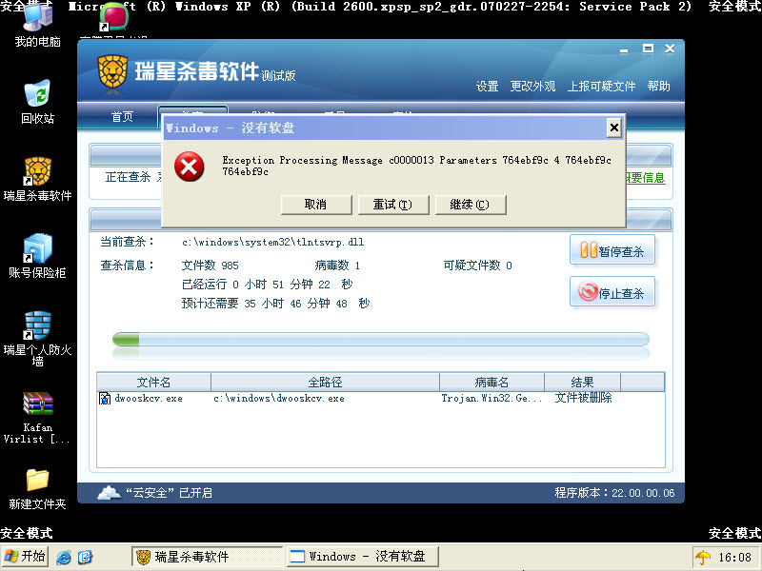Click the Retry (T) button
The height and width of the screenshot is (571, 762).
tap(393, 205)
